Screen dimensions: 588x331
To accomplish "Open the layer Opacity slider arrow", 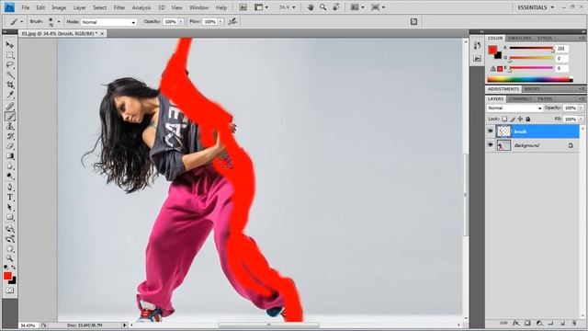I will pos(581,108).
